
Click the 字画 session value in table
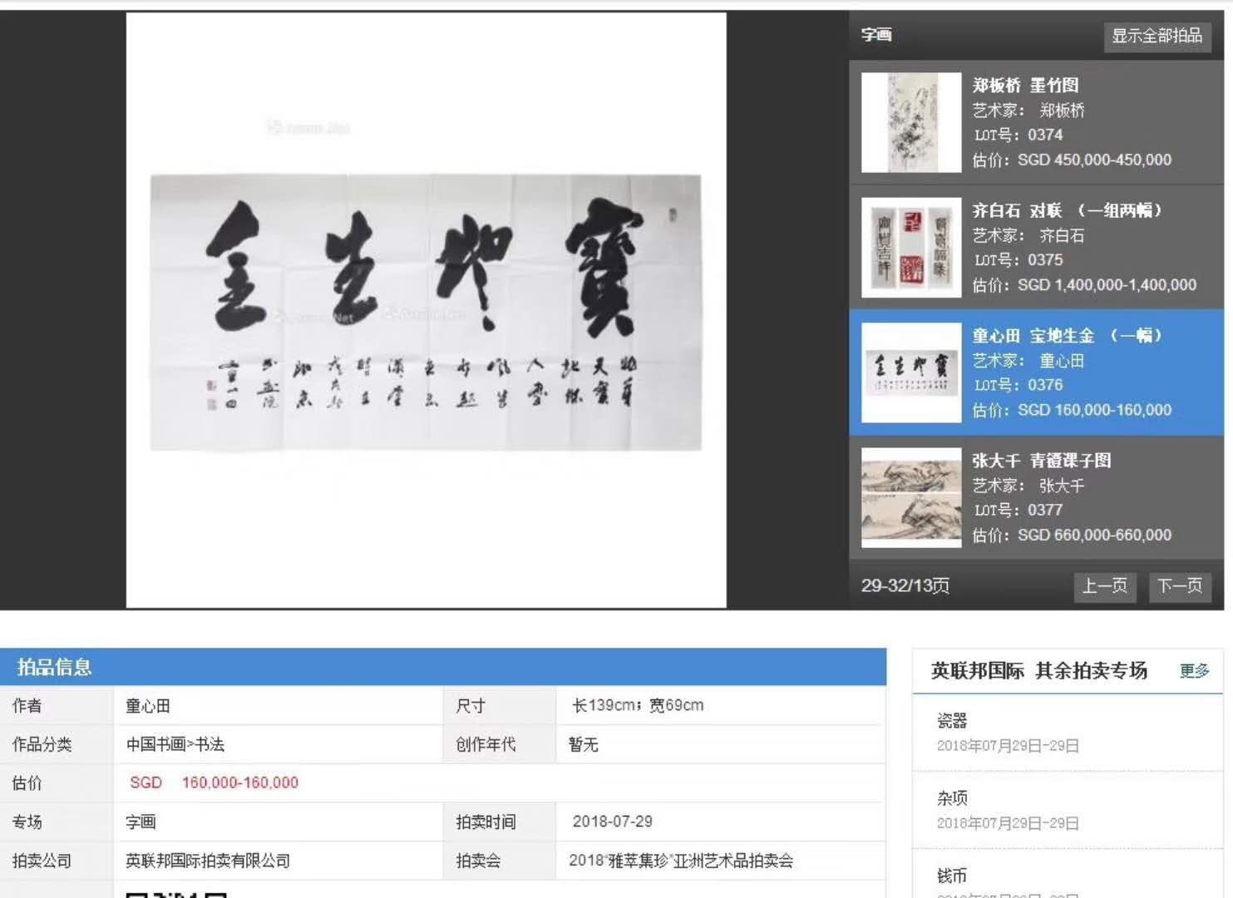pos(141,822)
